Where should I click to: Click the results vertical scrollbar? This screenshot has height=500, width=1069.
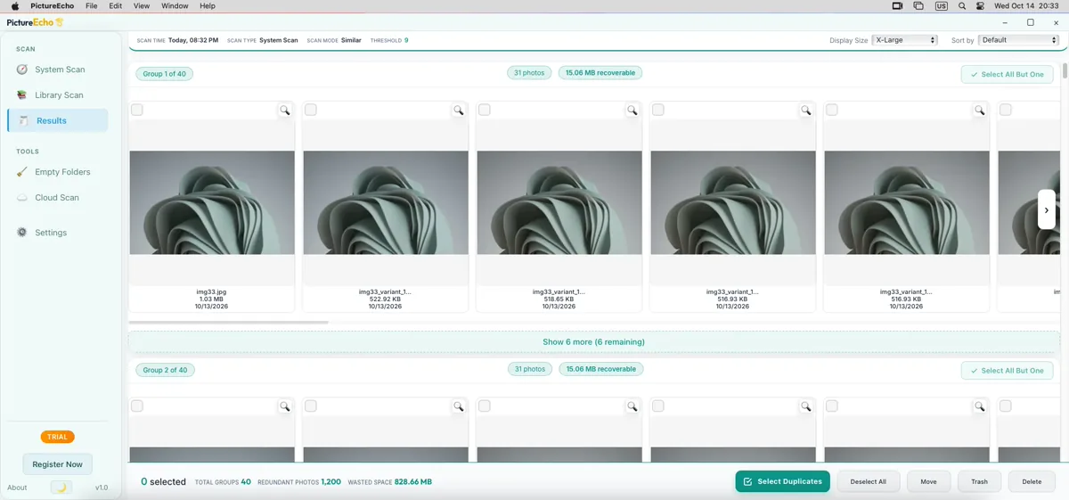pos(1065,70)
